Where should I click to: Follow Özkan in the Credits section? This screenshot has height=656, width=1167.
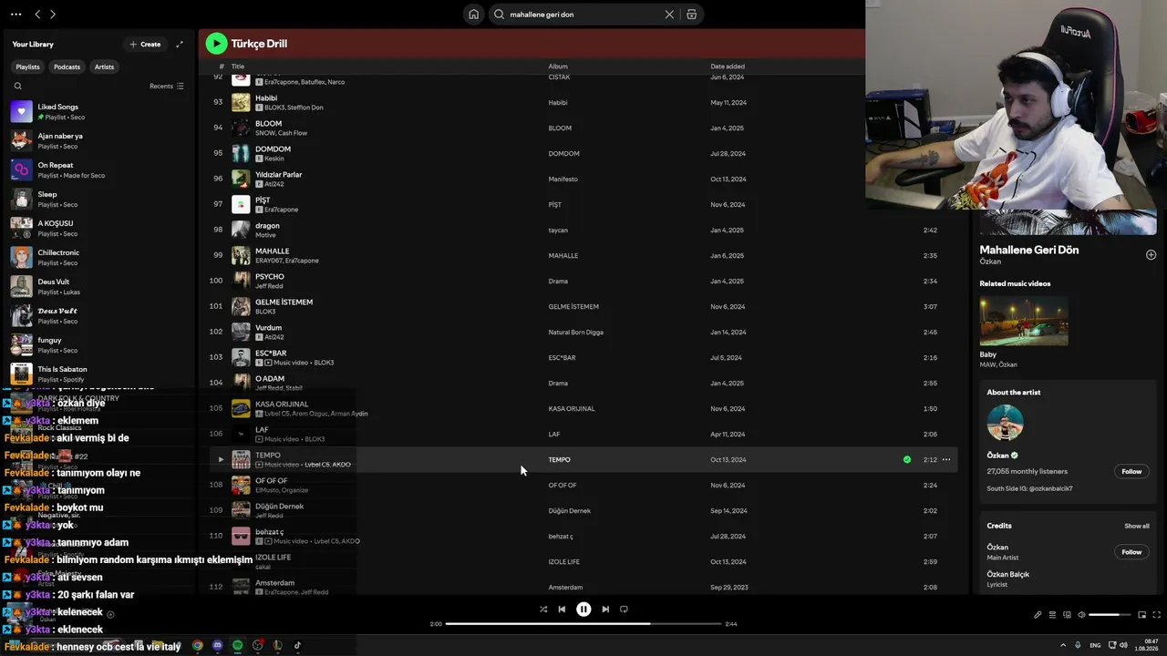point(1131,552)
